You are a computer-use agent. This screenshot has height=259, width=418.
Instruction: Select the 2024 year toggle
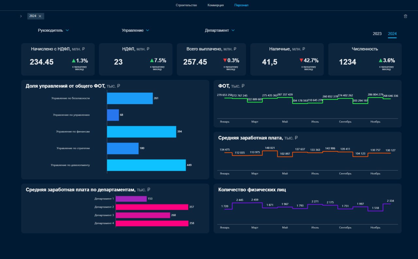coord(392,34)
